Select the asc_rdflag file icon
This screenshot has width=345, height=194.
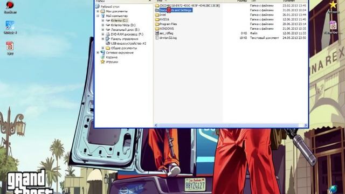pos(157,33)
